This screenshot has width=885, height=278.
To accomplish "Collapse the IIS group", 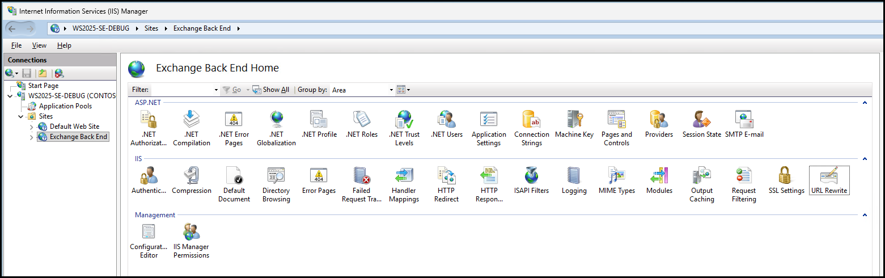I will [x=865, y=159].
